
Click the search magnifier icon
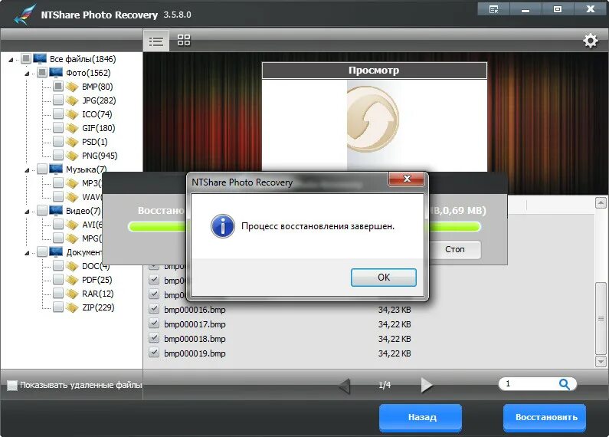click(x=565, y=384)
